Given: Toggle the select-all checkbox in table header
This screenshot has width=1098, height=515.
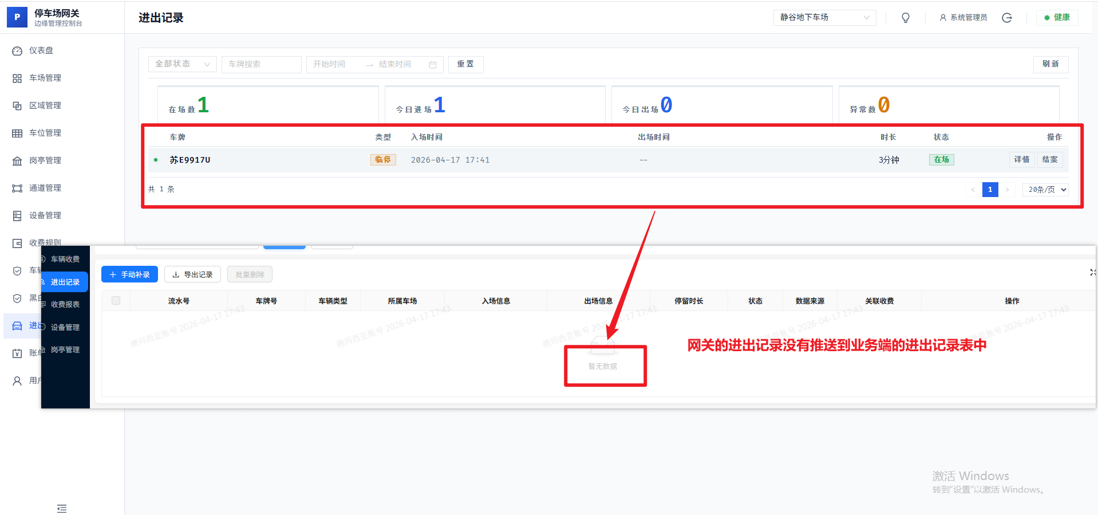Looking at the screenshot, I should (x=116, y=301).
